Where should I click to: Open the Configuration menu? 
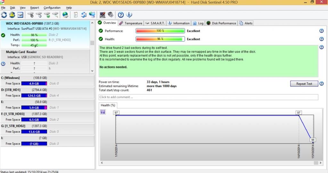pos(52,8)
